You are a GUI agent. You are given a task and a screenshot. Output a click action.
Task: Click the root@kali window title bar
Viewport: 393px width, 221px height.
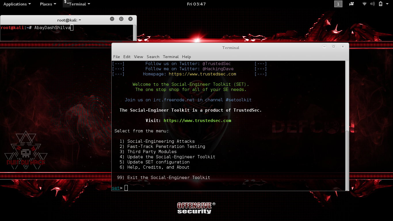point(69,20)
